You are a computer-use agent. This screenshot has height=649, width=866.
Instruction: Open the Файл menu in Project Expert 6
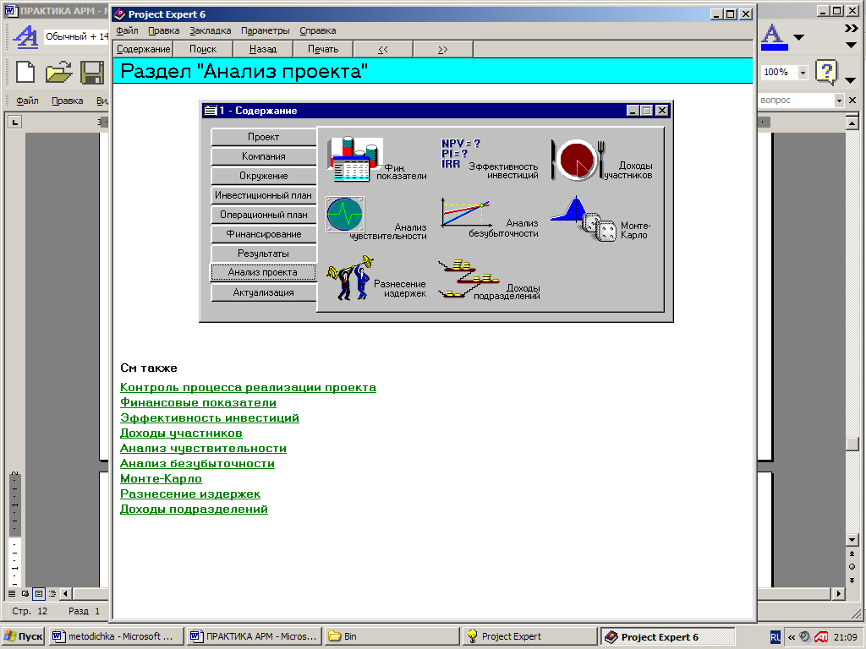click(127, 31)
